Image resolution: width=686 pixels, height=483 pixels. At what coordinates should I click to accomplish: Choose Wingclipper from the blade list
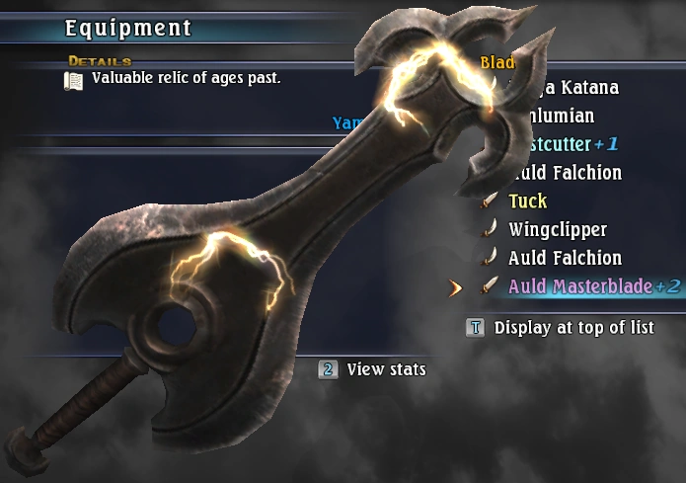[558, 229]
